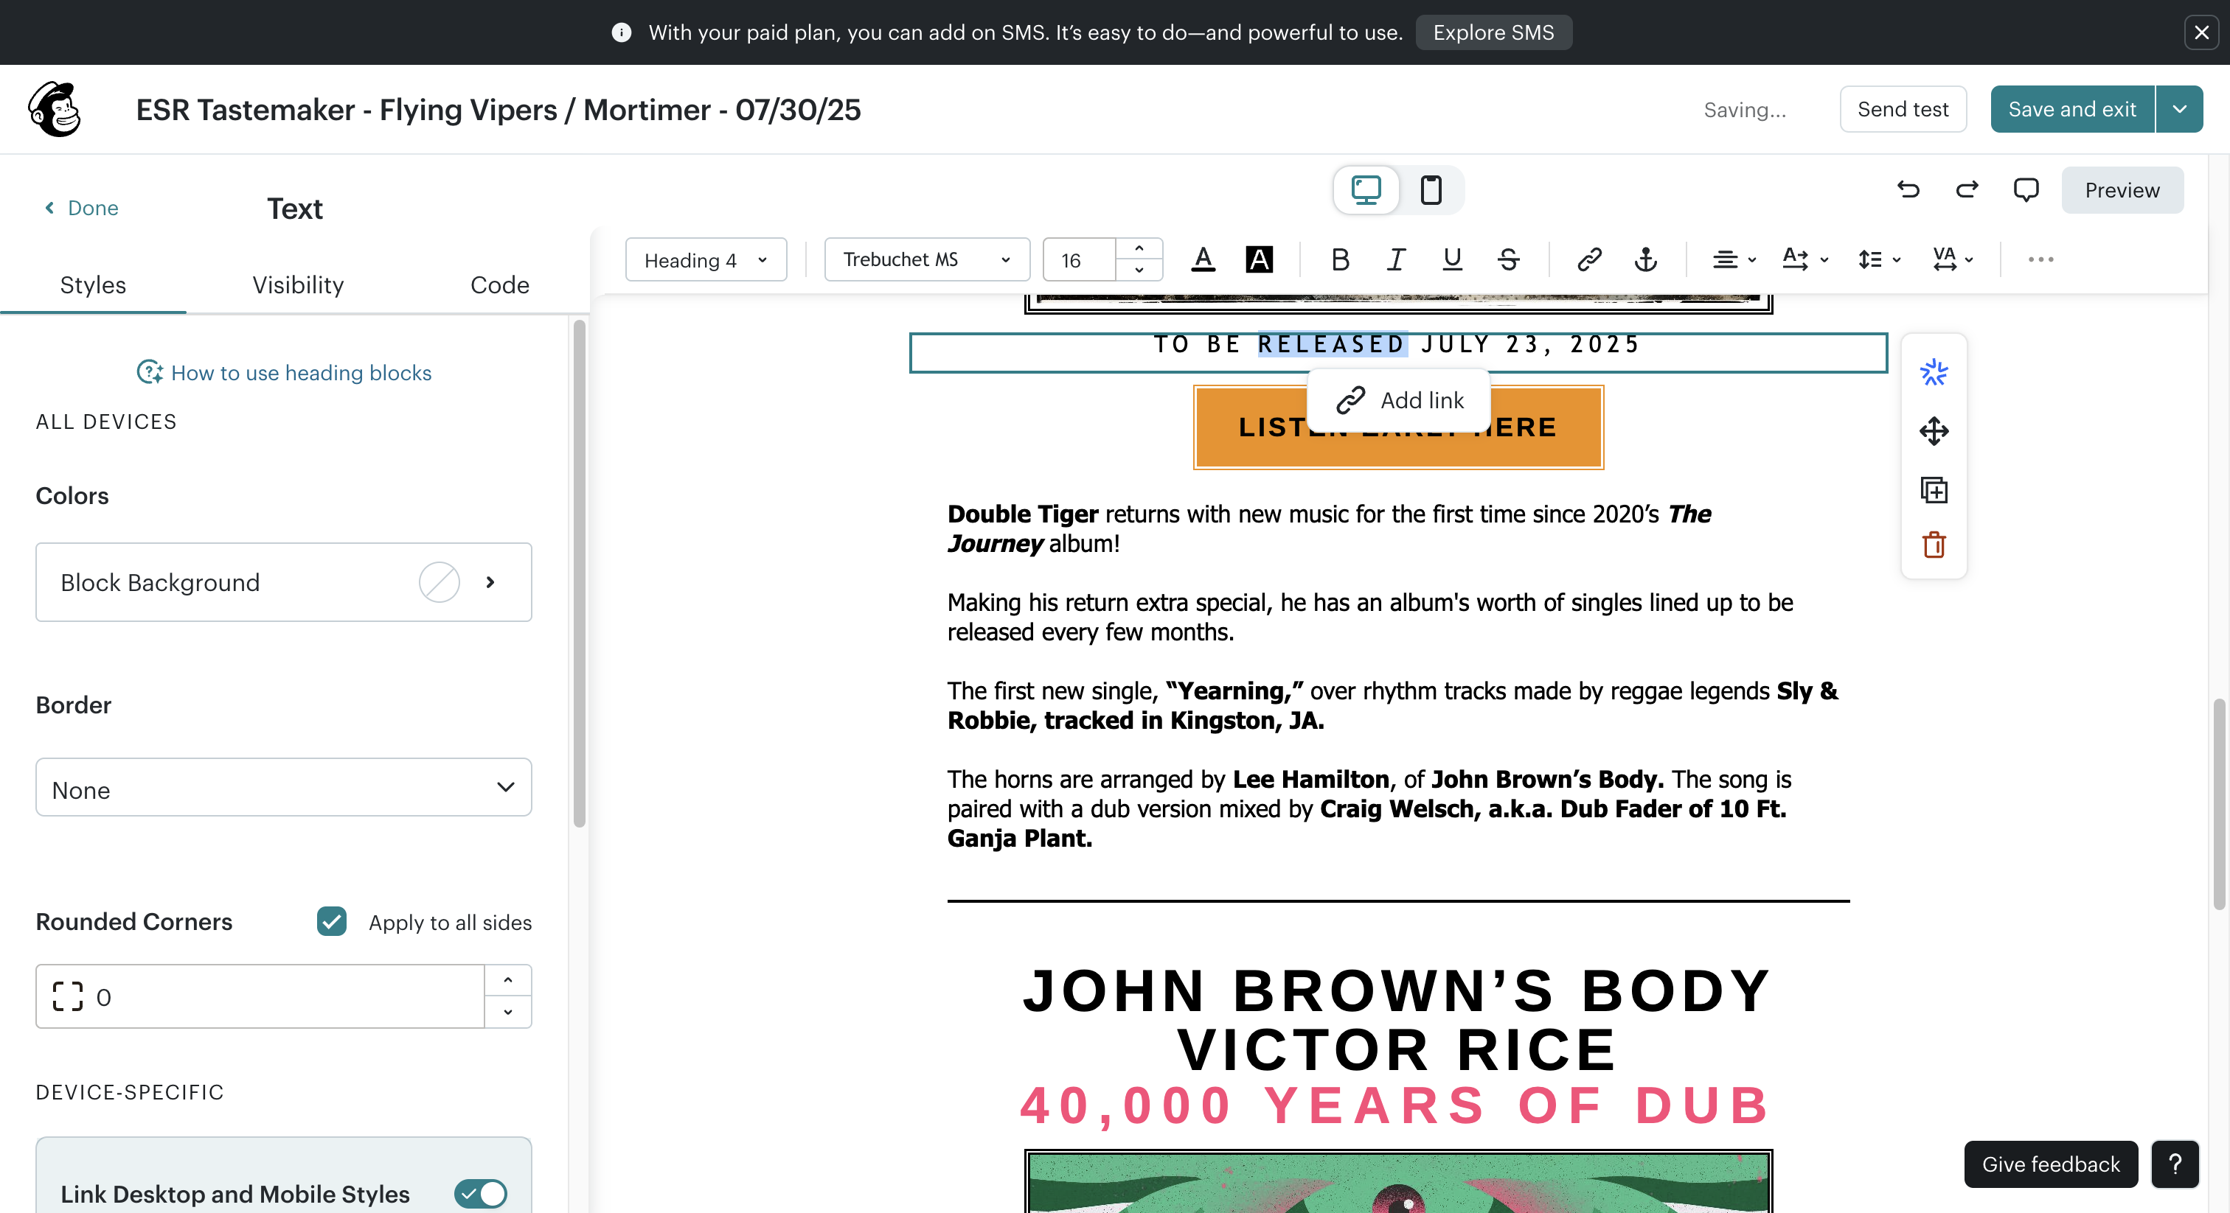Click the help question mark button

point(2175,1164)
